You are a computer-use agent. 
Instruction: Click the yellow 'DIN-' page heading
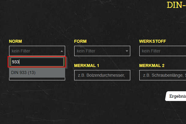coord(176,5)
